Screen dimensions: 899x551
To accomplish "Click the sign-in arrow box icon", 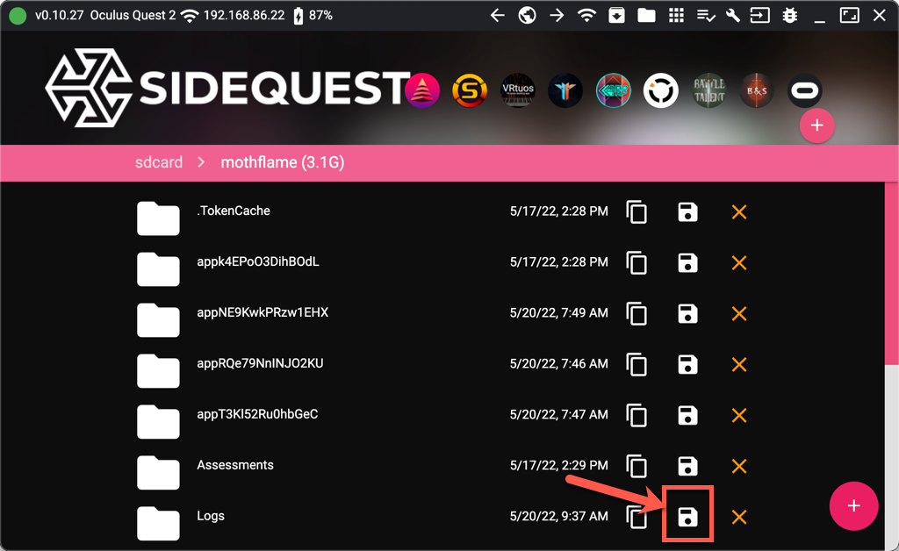I will click(759, 16).
